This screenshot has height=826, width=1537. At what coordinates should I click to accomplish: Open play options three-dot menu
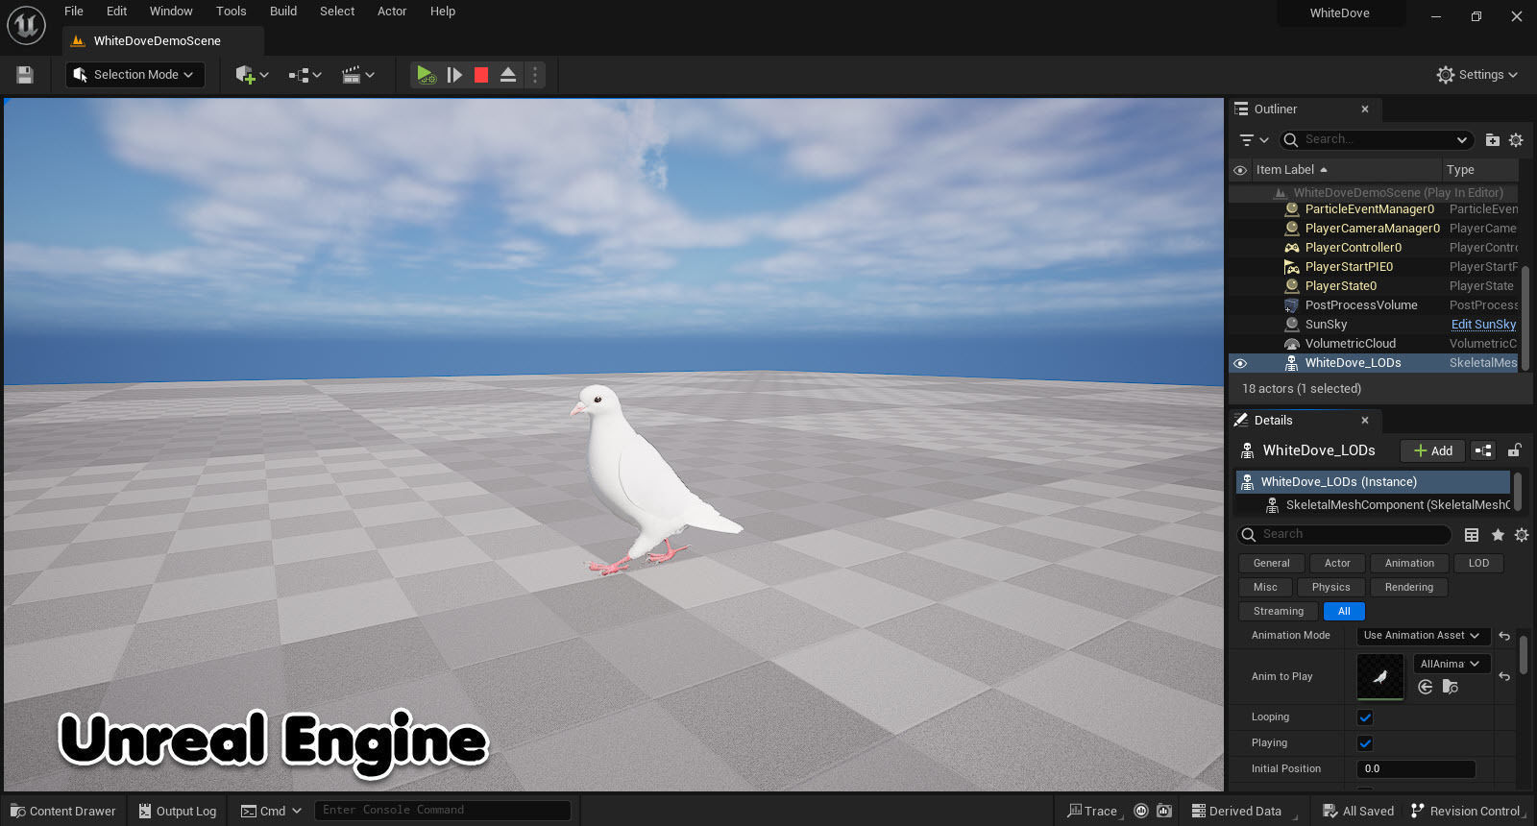click(x=535, y=75)
